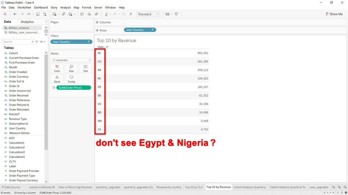The image size is (348, 195).
Task: Click the Search fields input box
Action: click(x=17, y=42)
